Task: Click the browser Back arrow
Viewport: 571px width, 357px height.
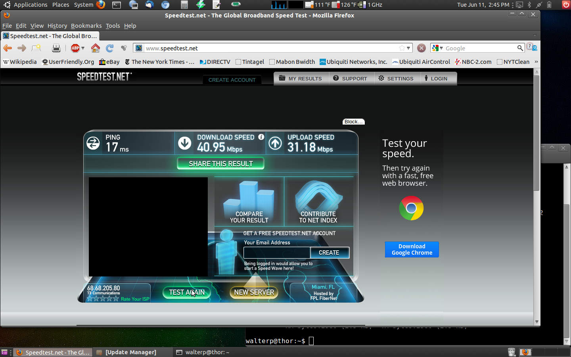Action: point(8,48)
